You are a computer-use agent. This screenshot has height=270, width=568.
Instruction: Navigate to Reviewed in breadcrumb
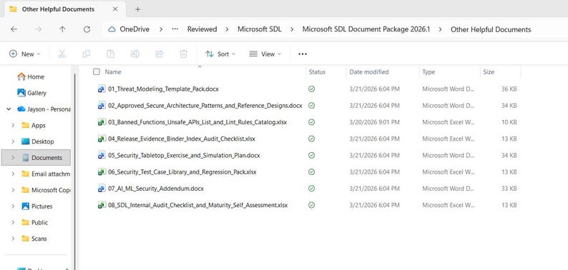202,29
